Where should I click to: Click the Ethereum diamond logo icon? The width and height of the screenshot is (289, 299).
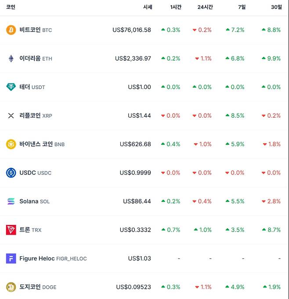[11, 59]
